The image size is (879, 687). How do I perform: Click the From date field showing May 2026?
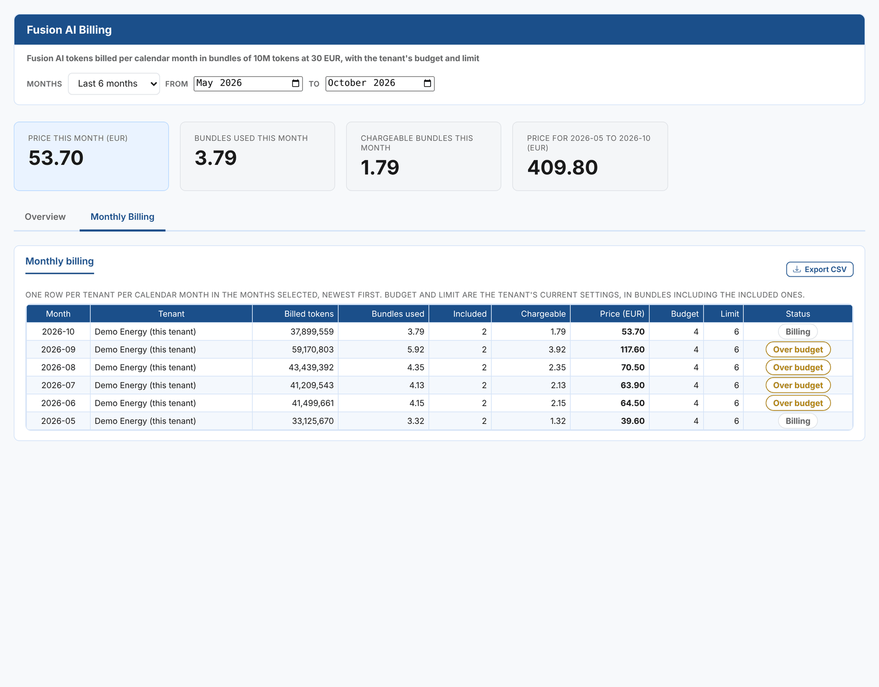click(248, 84)
